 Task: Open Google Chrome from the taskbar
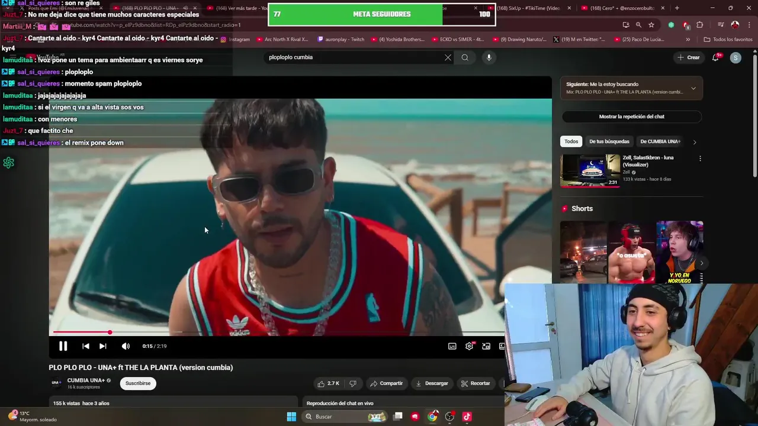433,417
